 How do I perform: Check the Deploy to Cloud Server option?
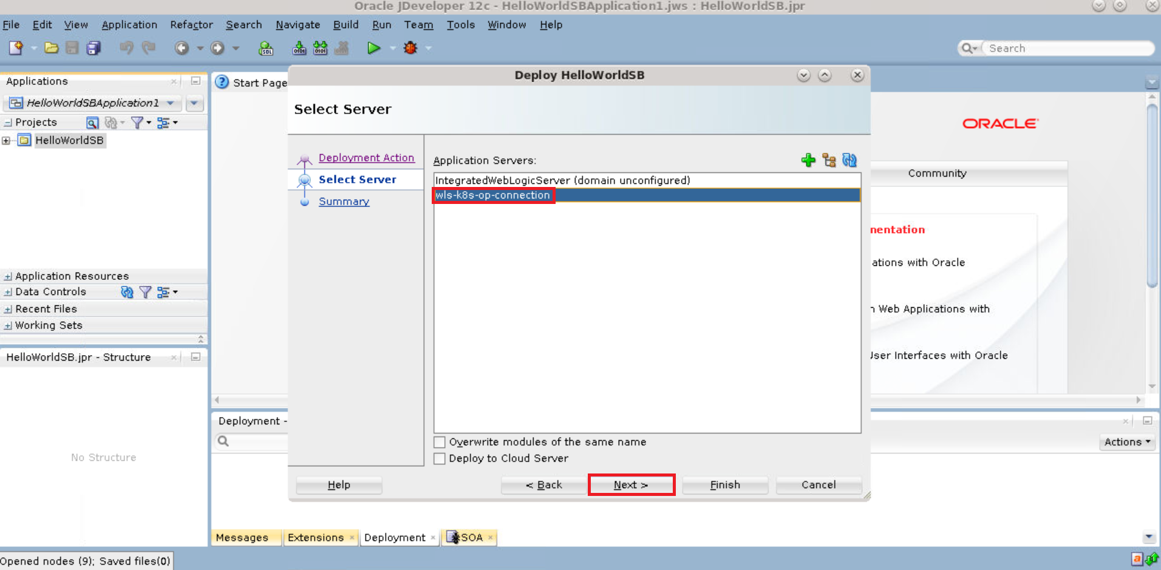pyautogui.click(x=440, y=458)
